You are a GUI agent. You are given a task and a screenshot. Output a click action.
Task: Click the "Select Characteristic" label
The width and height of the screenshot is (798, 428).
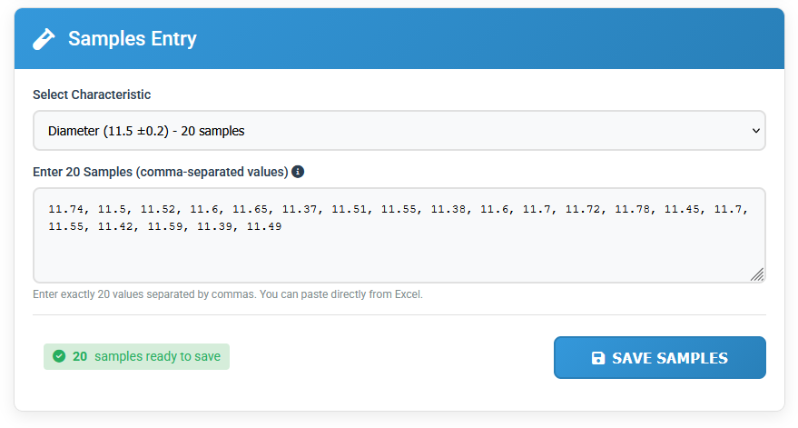pyautogui.click(x=92, y=95)
